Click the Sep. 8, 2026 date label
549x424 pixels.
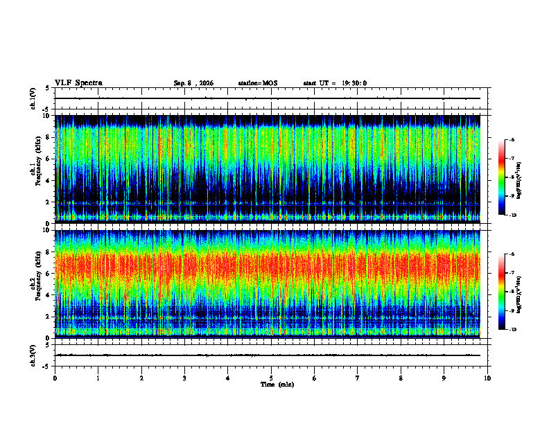pos(193,83)
